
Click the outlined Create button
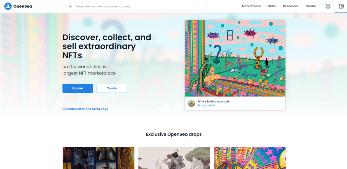[x=112, y=88]
